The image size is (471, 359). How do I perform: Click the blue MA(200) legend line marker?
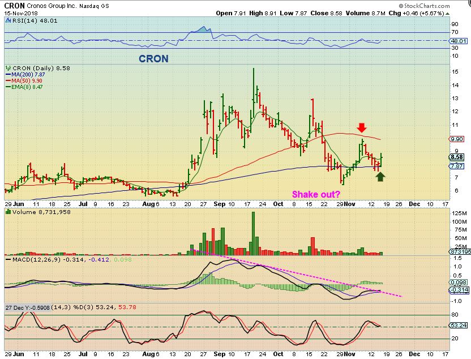click(8, 75)
